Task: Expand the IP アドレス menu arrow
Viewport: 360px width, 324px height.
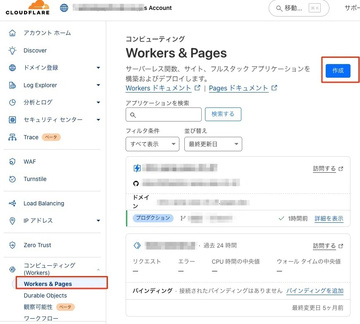Action: point(98,221)
